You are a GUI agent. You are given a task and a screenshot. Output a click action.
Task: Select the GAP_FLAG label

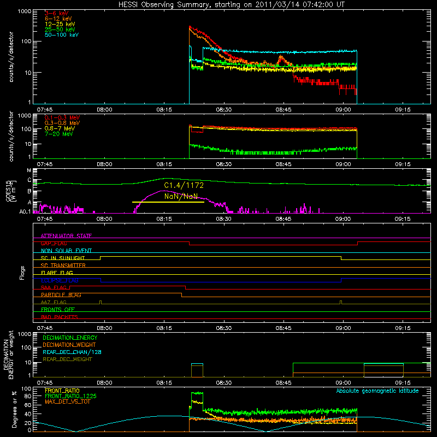click(54, 243)
